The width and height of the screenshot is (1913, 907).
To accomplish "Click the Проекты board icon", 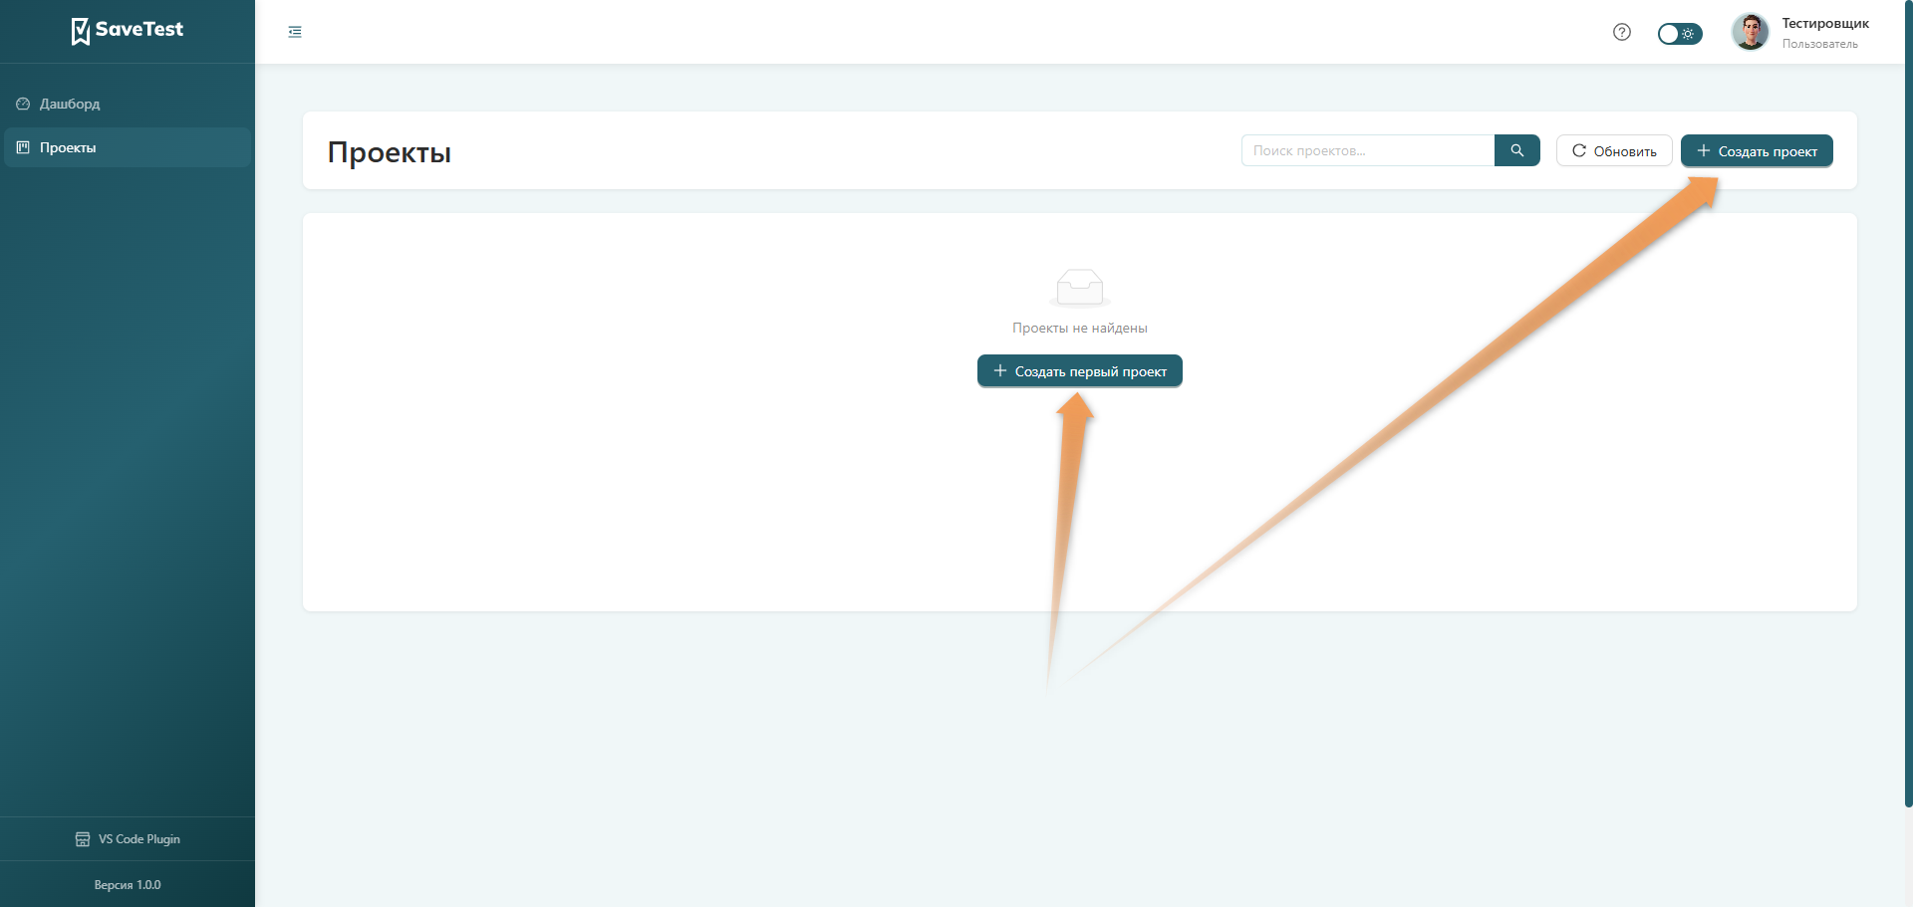I will (23, 147).
